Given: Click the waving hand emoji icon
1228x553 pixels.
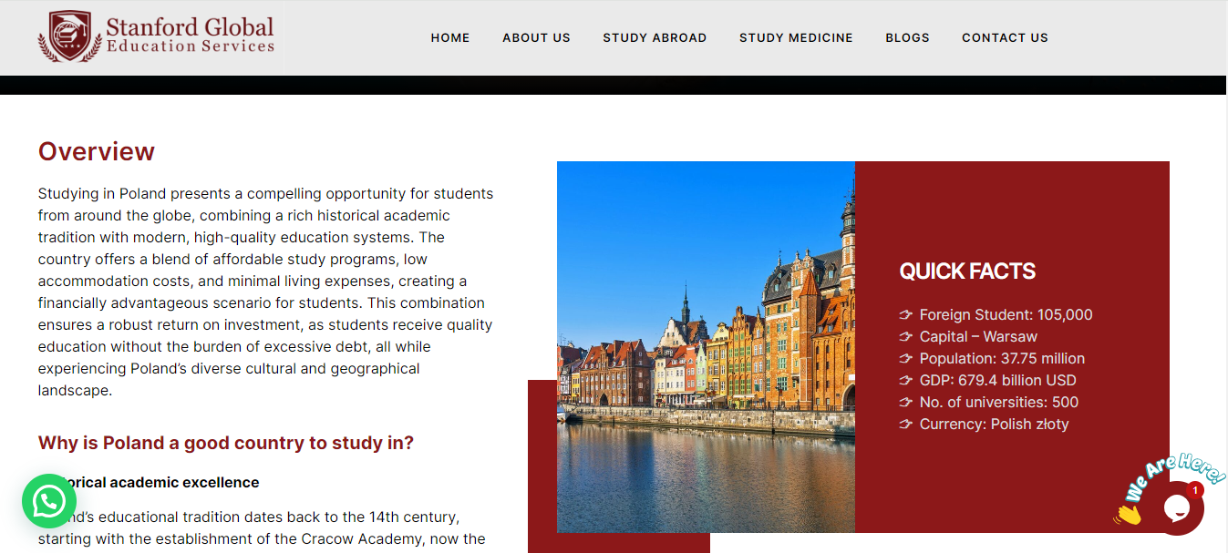Looking at the screenshot, I should pyautogui.click(x=1129, y=514).
